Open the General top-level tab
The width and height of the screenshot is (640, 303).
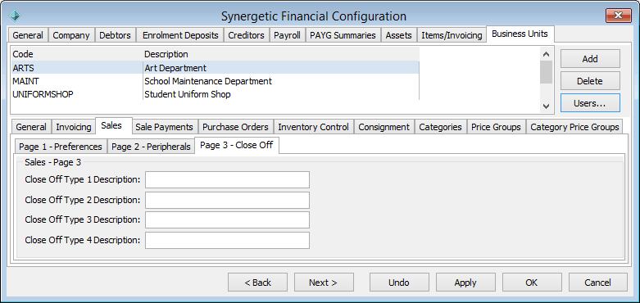pos(28,35)
